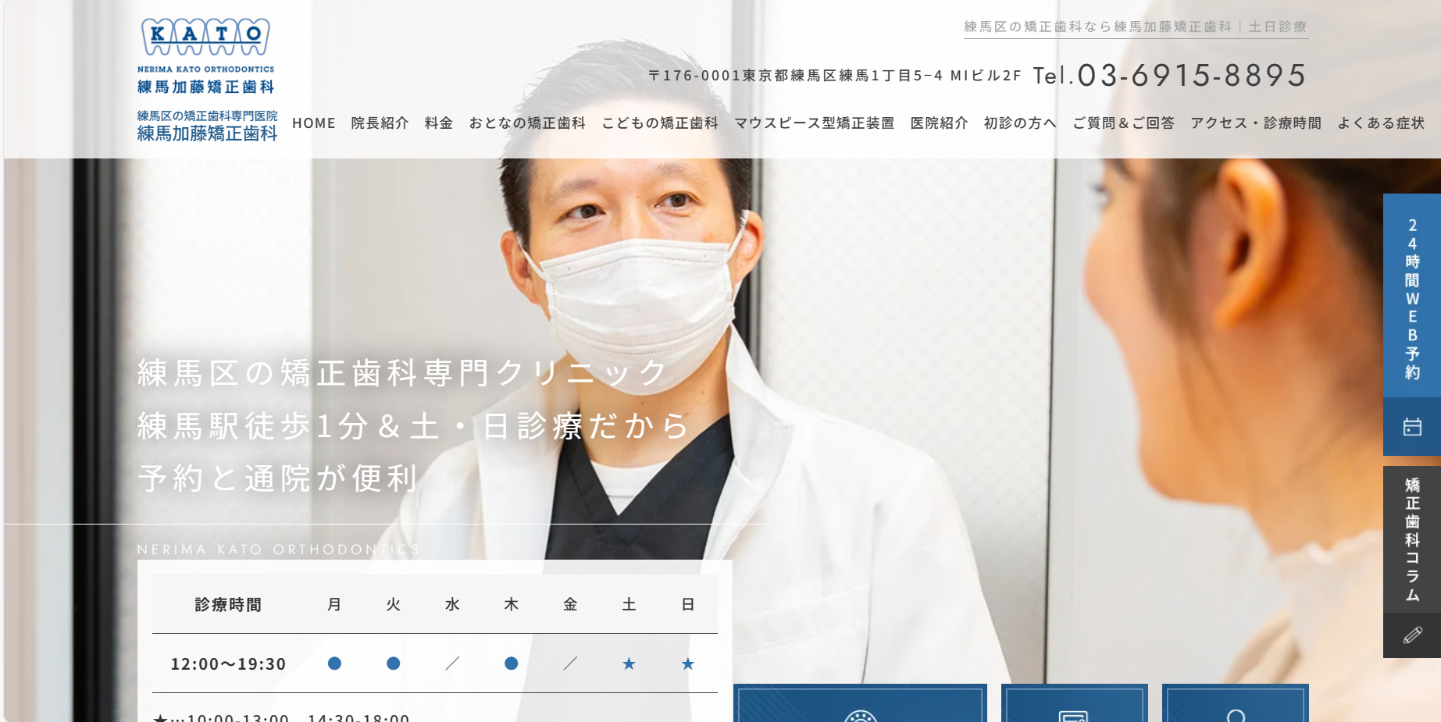The image size is (1441, 722).
Task: Open the calendar icon under WEB reservation
Action: coord(1412,427)
